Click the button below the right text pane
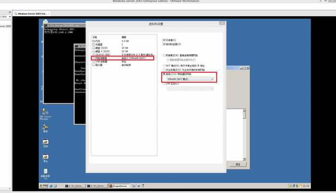Viewport: 336px width, 193px height. 237,164
